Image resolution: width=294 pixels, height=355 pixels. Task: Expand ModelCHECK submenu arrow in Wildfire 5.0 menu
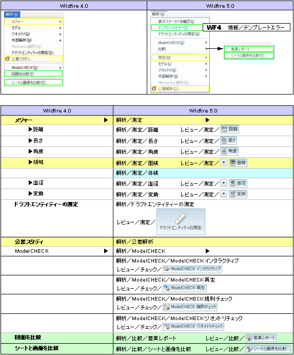206,43
